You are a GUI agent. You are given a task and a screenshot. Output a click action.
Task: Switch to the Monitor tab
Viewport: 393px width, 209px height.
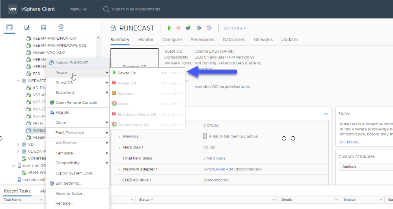tap(146, 40)
